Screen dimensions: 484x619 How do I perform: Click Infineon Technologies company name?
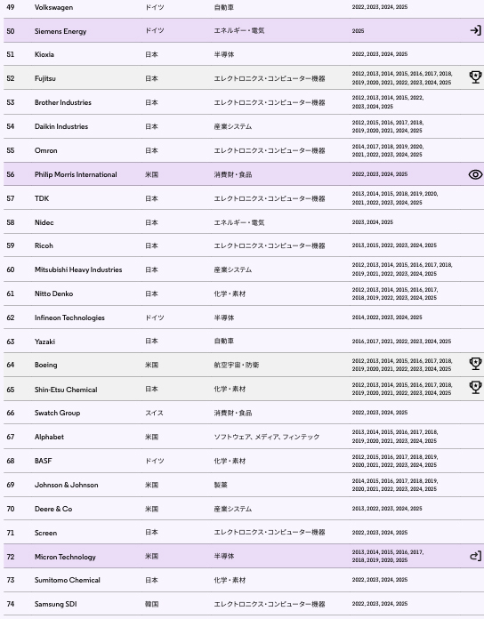[69, 318]
